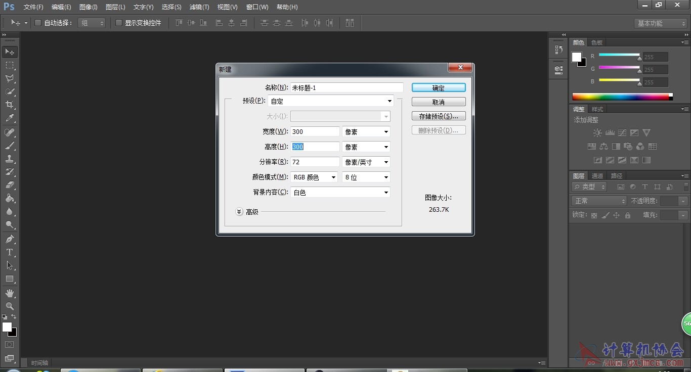Select the Brush tool
The width and height of the screenshot is (691, 372).
click(x=10, y=146)
